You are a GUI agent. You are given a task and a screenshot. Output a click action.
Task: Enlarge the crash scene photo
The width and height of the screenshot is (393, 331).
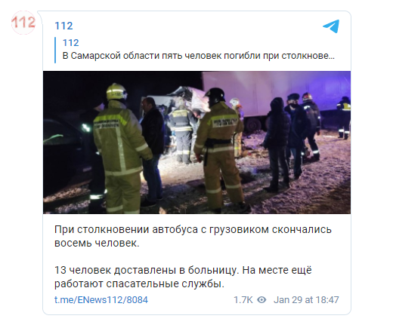196,143
